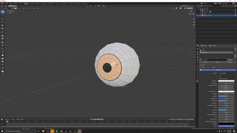
Task: Click the Use Nodes button
Action: coord(218,70)
